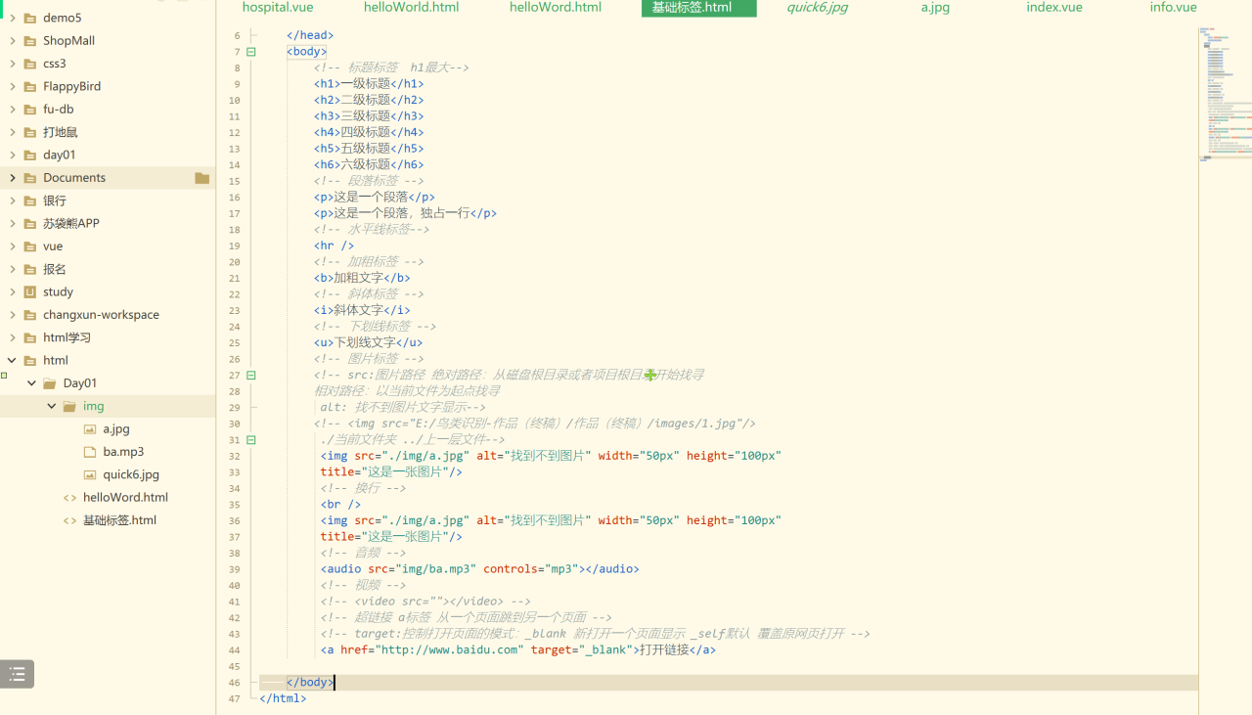The width and height of the screenshot is (1252, 715).
Task: Click the HTML file icon next to helloWord.html
Action: (69, 498)
